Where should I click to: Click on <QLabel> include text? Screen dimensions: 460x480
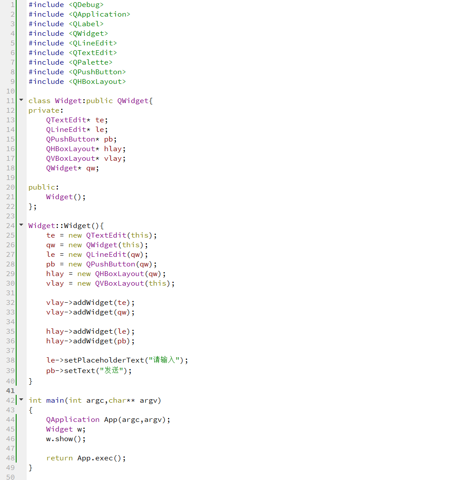86,24
